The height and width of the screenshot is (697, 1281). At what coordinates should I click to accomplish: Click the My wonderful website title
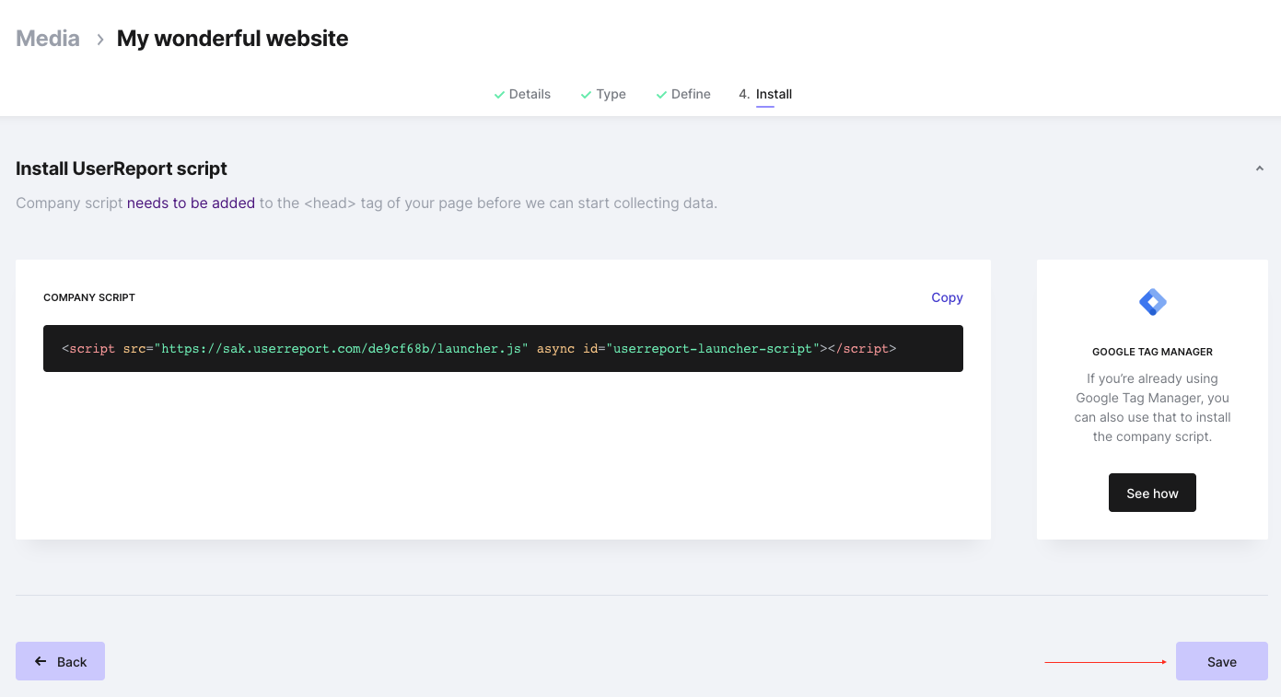point(233,39)
